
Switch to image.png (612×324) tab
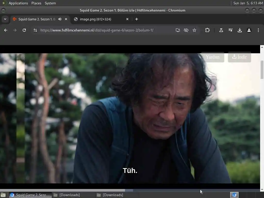coord(101,19)
